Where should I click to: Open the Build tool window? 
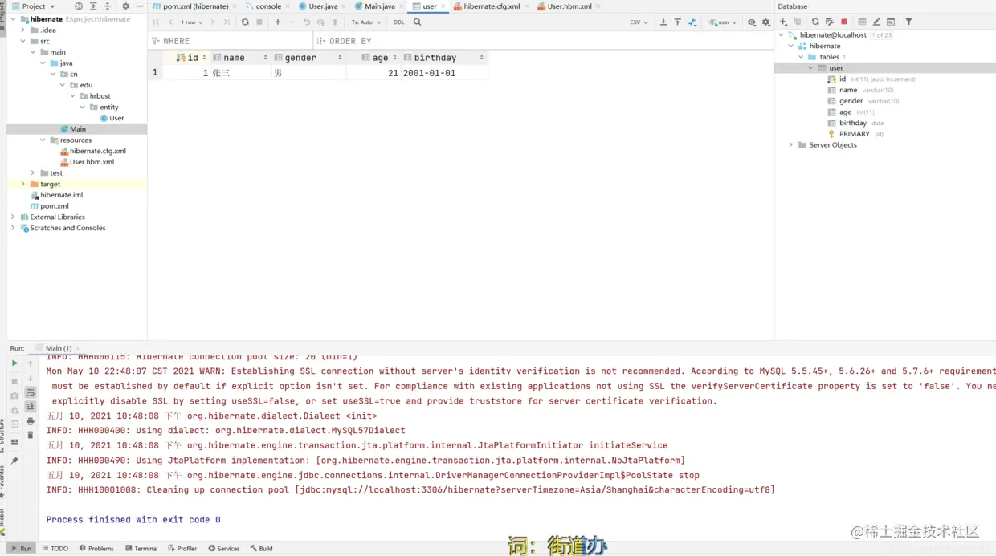point(261,549)
